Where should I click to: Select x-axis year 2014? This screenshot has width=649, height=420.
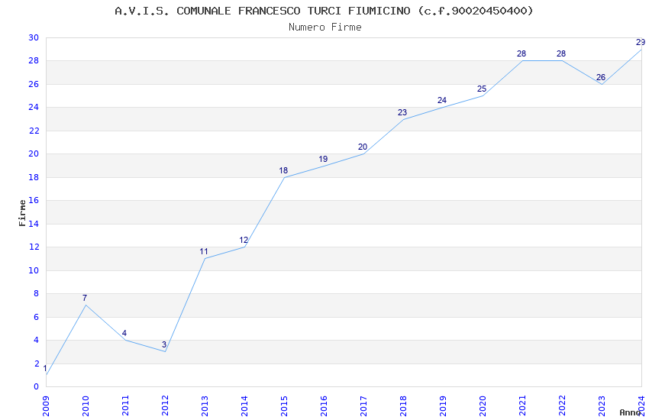coord(244,406)
